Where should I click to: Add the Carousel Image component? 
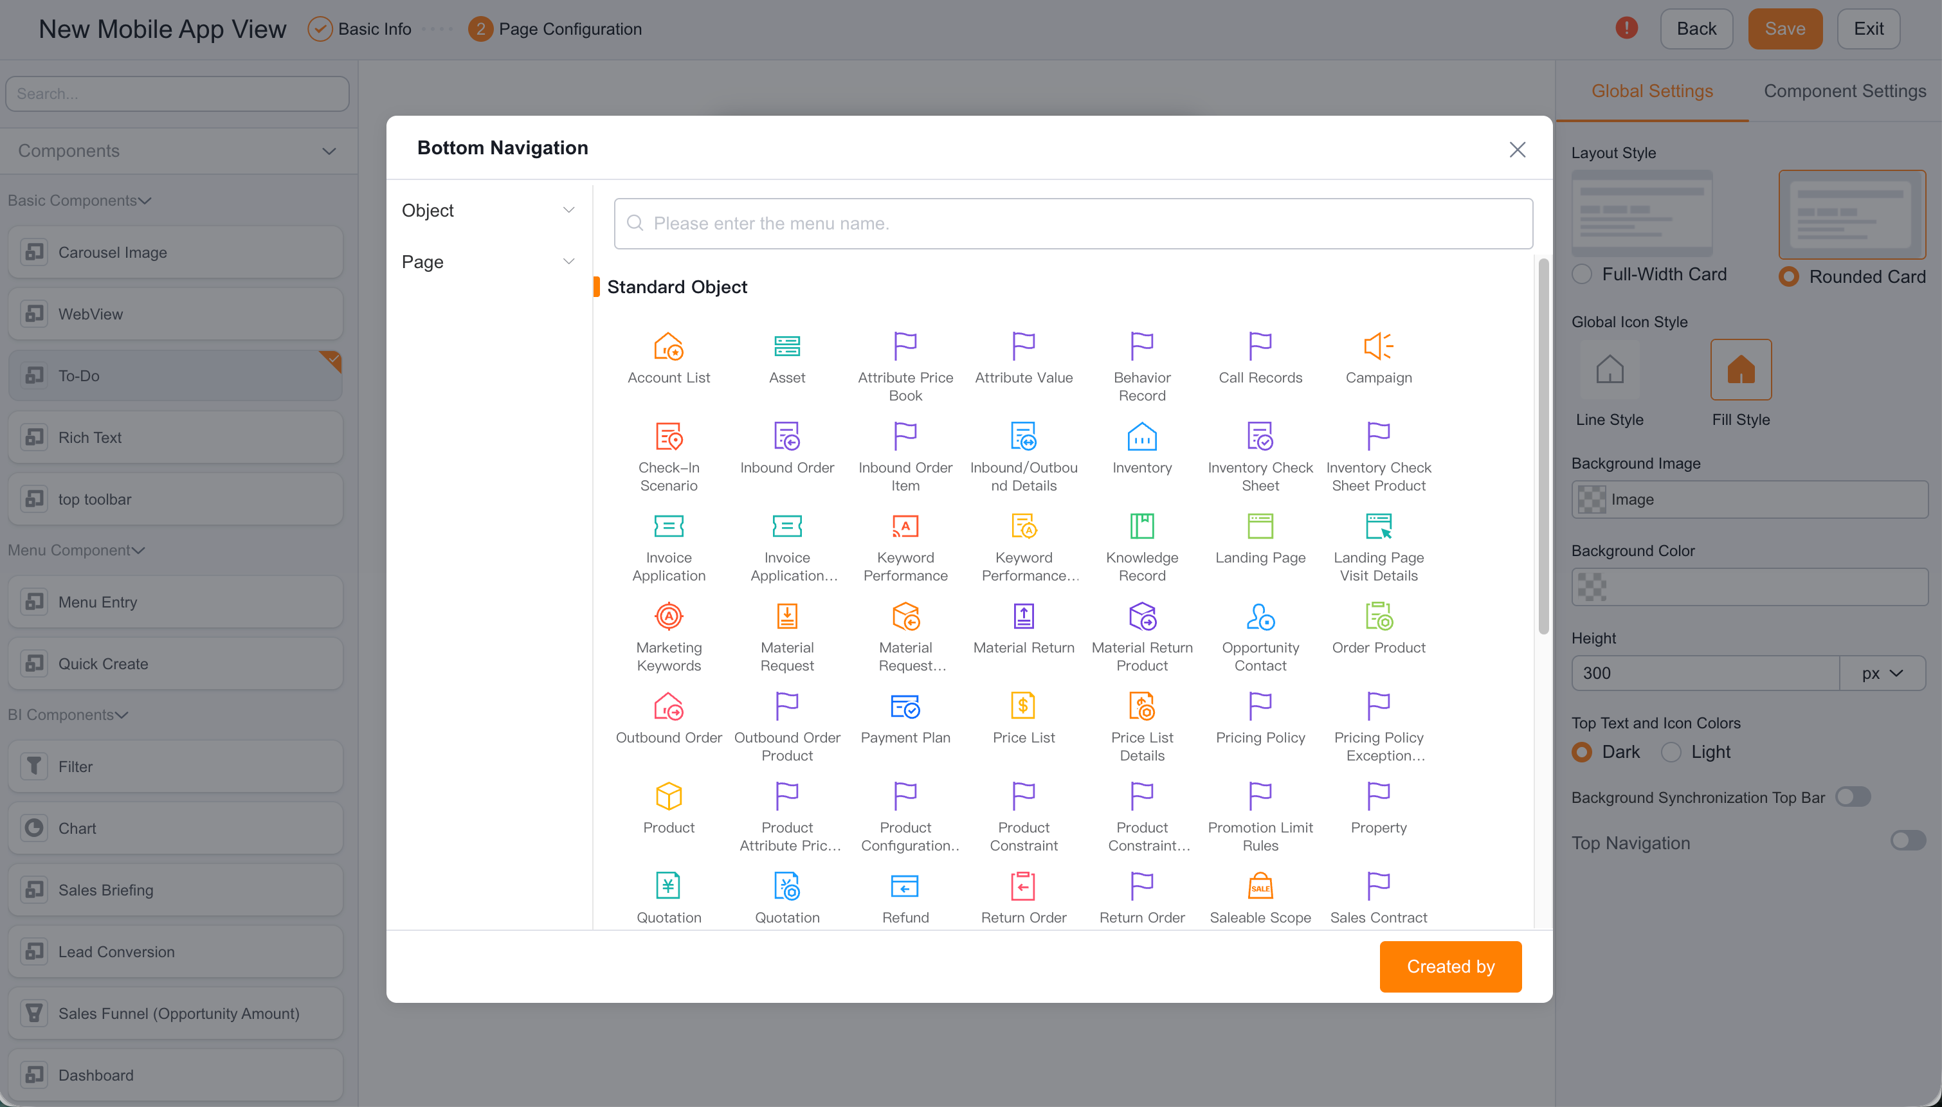(176, 253)
